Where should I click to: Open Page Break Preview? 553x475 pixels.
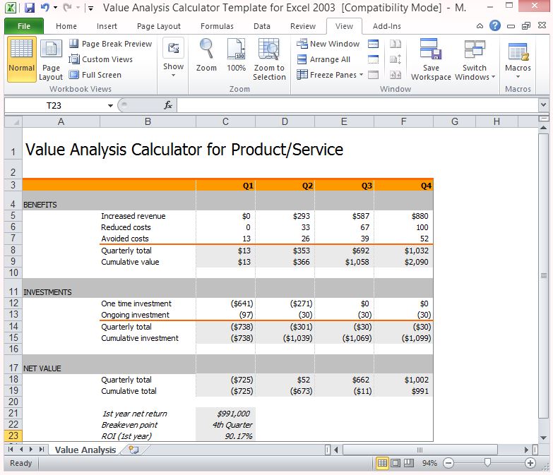(x=110, y=44)
